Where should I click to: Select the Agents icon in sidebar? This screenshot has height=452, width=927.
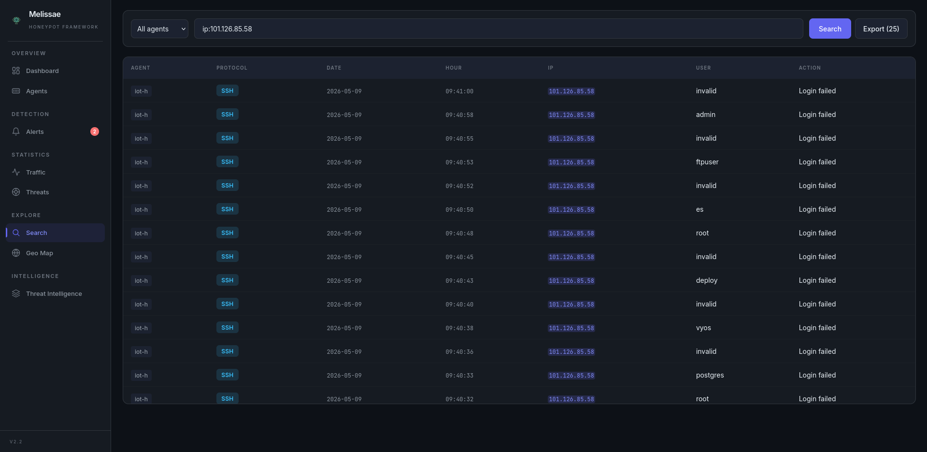(x=16, y=91)
